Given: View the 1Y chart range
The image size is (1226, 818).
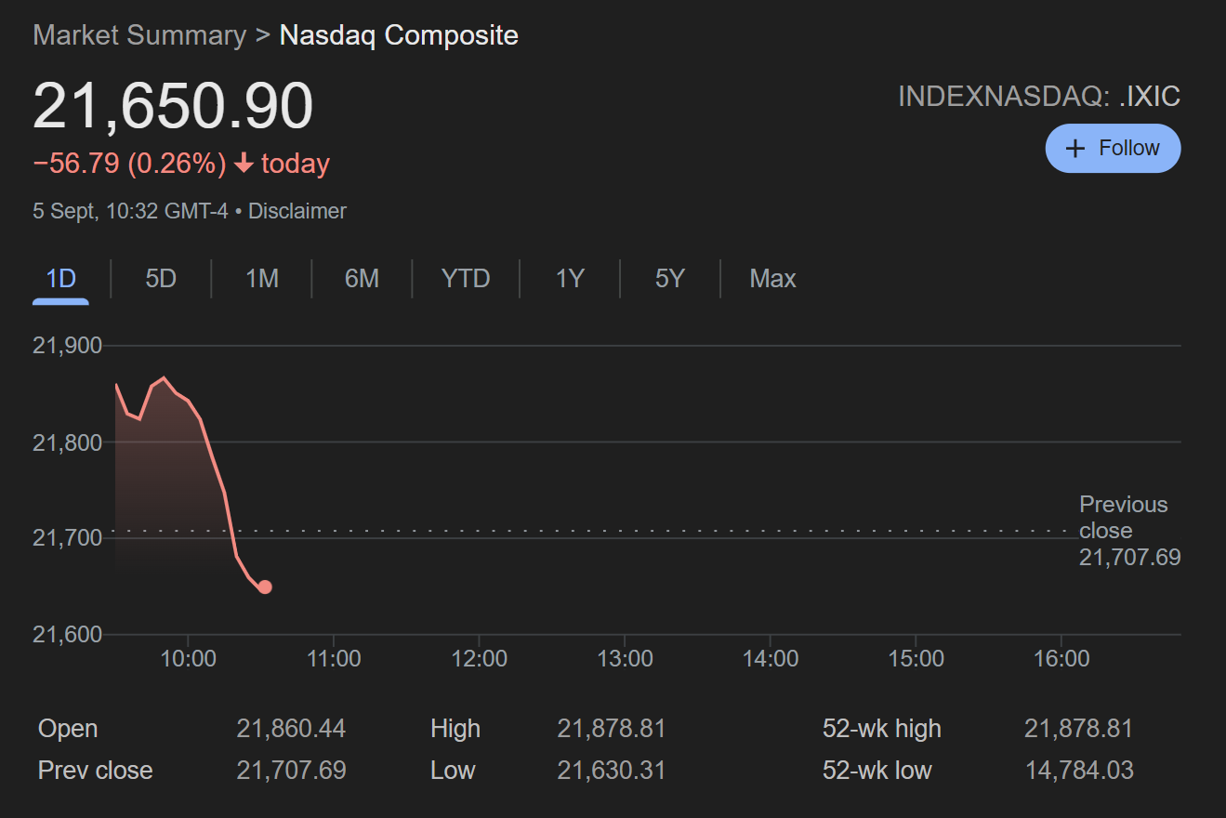Looking at the screenshot, I should [570, 279].
